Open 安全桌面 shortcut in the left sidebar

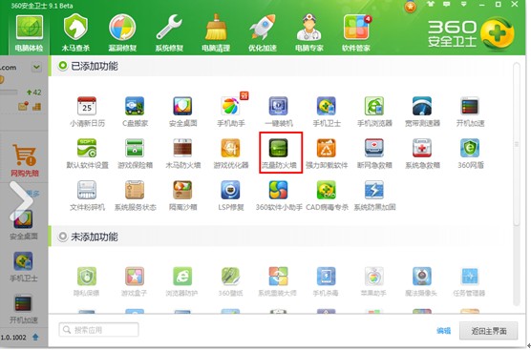23,224
